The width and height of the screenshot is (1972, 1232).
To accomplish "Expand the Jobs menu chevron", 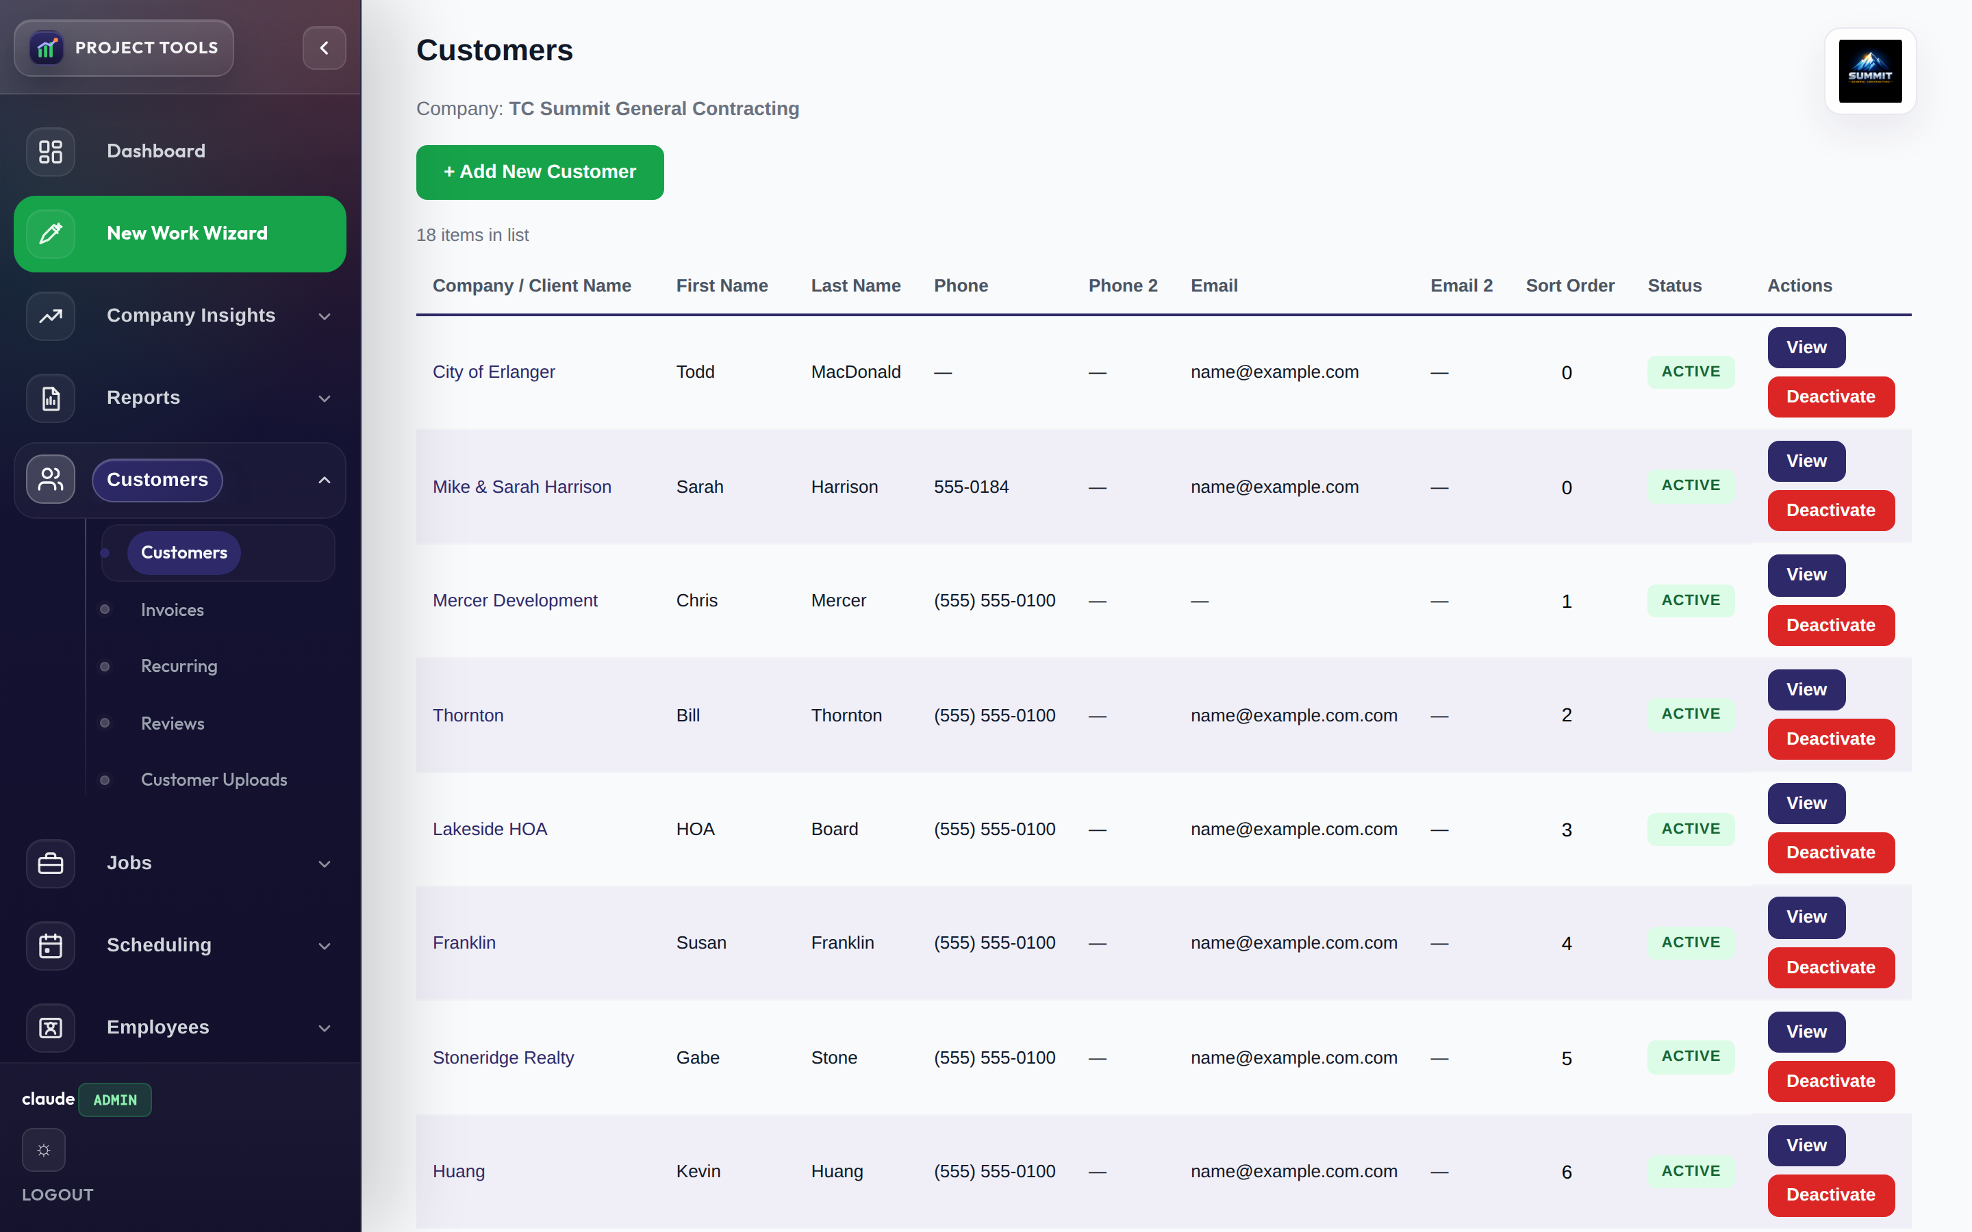I will [325, 864].
